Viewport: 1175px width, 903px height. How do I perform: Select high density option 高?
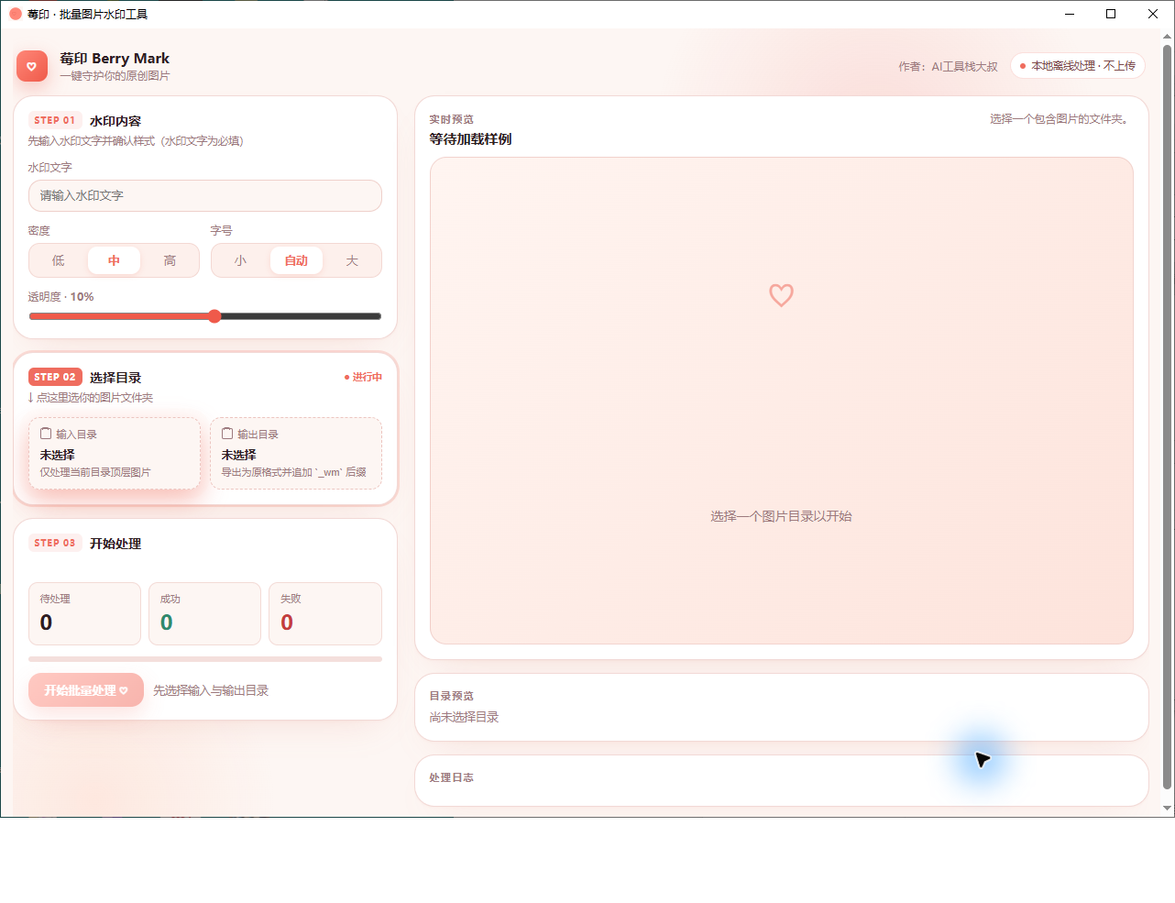click(x=170, y=260)
